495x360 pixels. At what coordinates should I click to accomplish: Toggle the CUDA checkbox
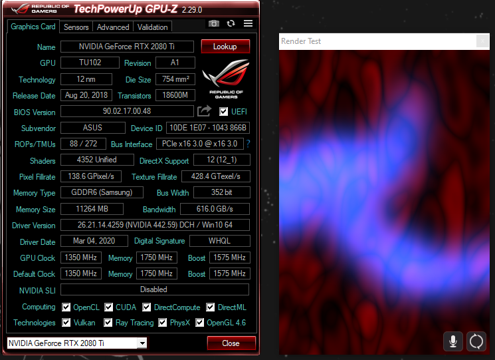(108, 307)
